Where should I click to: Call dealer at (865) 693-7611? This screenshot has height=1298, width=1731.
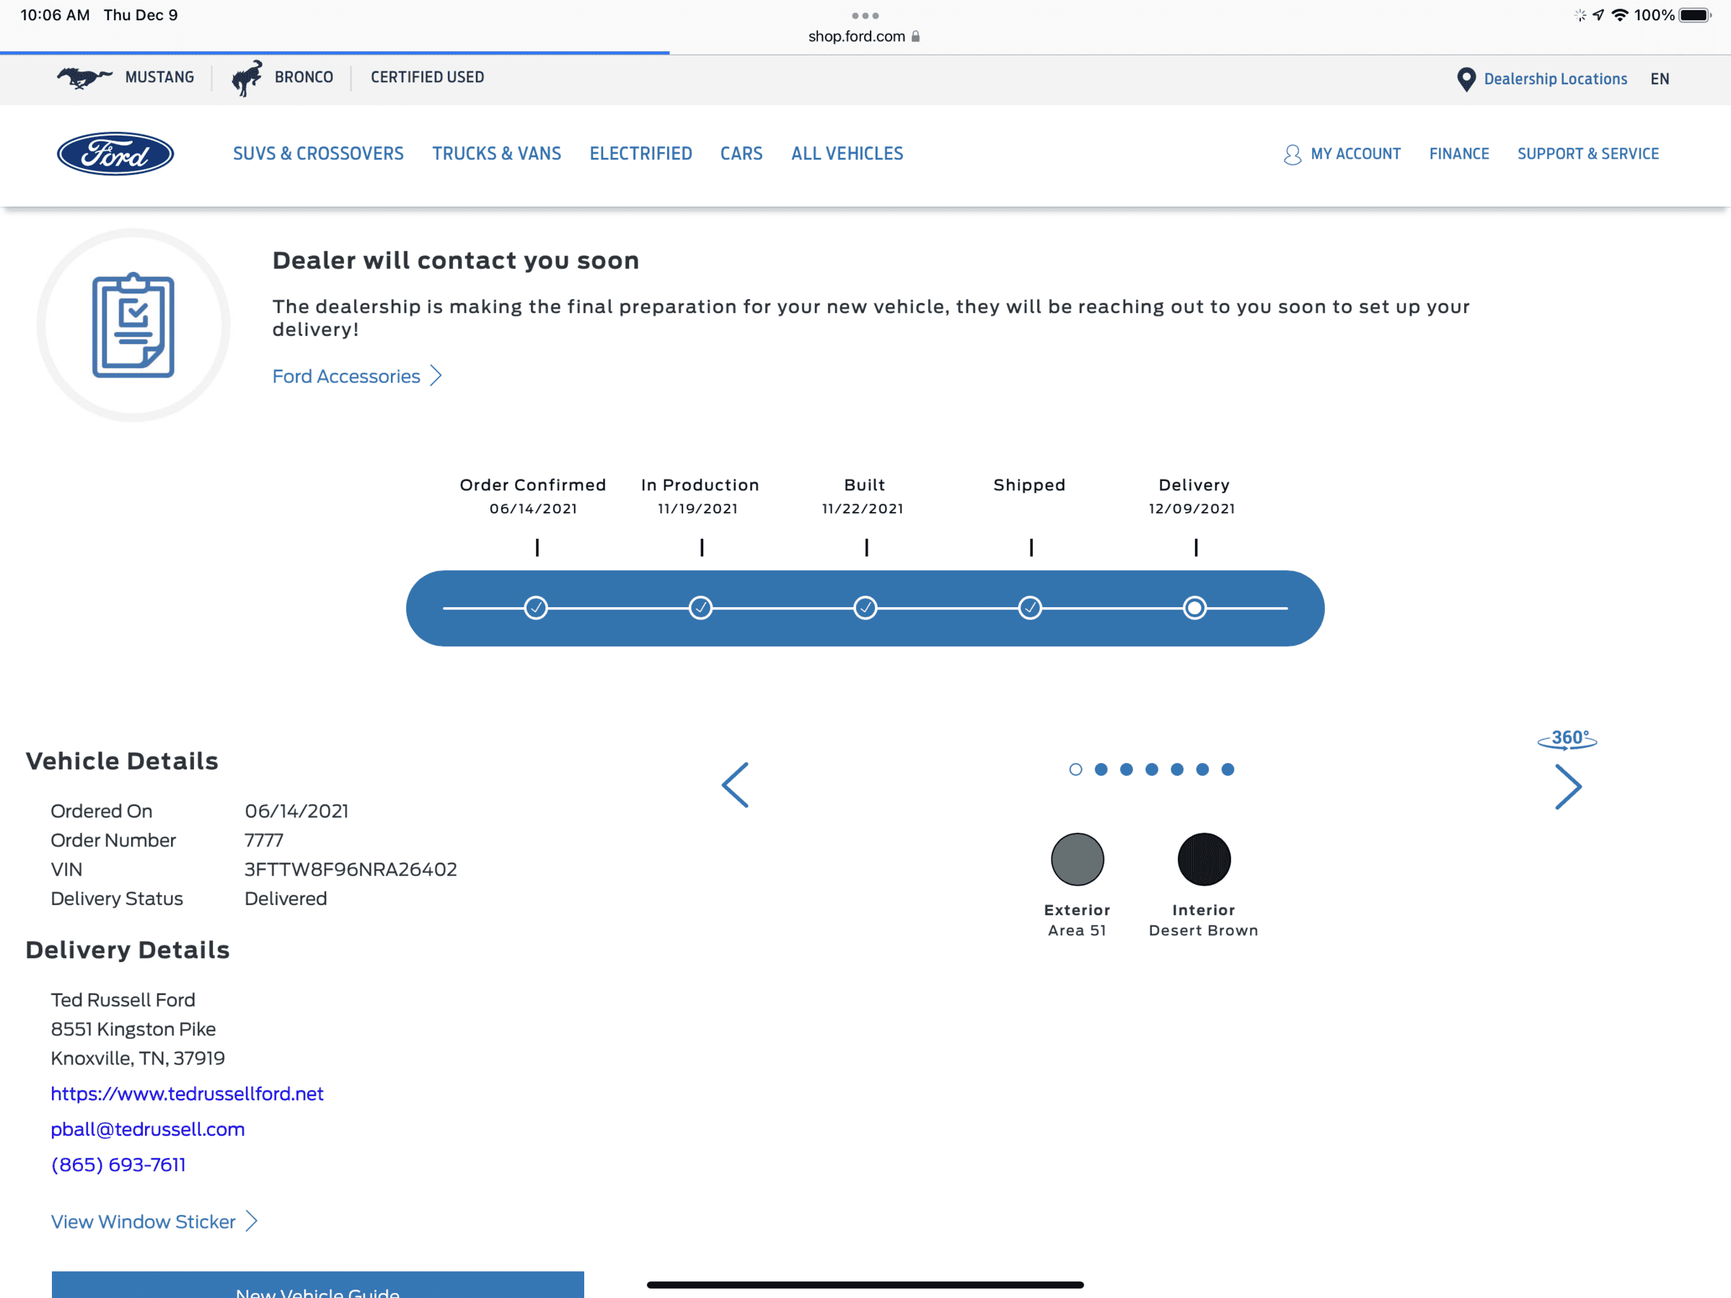click(x=118, y=1164)
